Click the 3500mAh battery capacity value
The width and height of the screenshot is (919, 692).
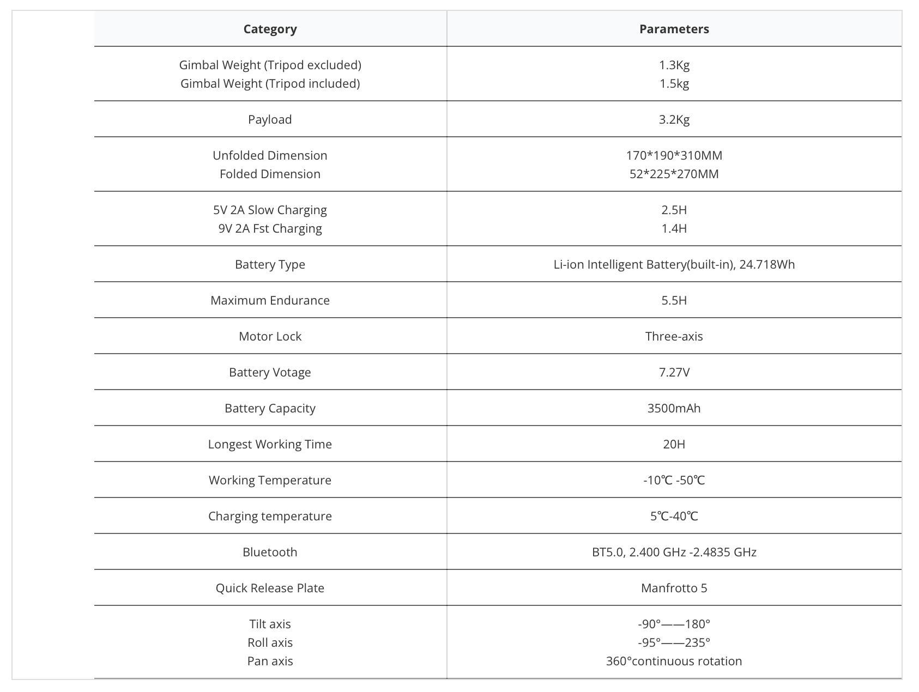(x=674, y=408)
